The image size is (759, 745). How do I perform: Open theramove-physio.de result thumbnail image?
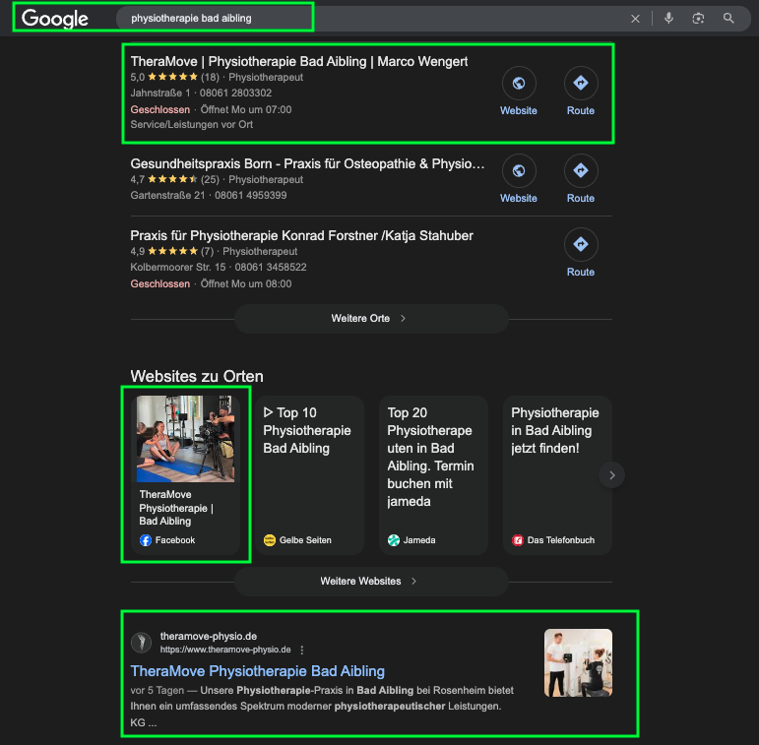pos(578,662)
